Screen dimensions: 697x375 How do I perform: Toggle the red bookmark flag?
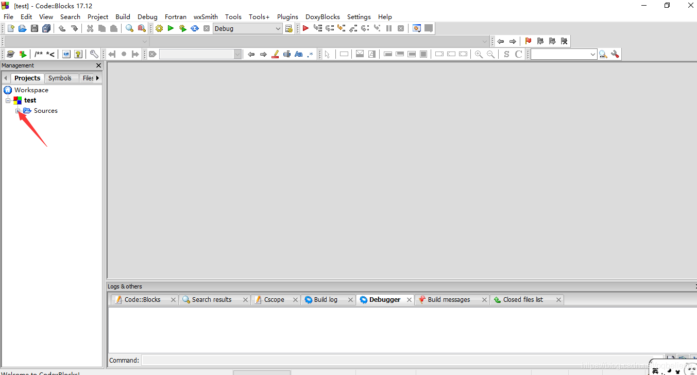tap(528, 41)
